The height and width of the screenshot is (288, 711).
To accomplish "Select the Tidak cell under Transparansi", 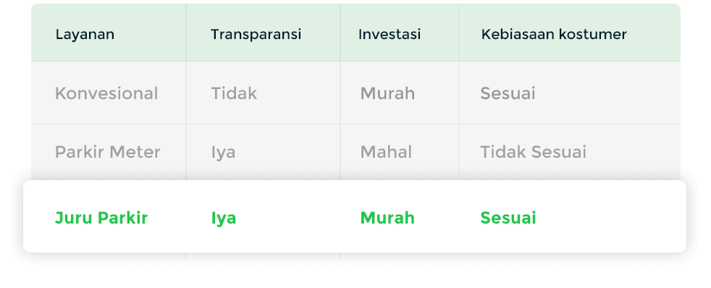I will coord(234,94).
